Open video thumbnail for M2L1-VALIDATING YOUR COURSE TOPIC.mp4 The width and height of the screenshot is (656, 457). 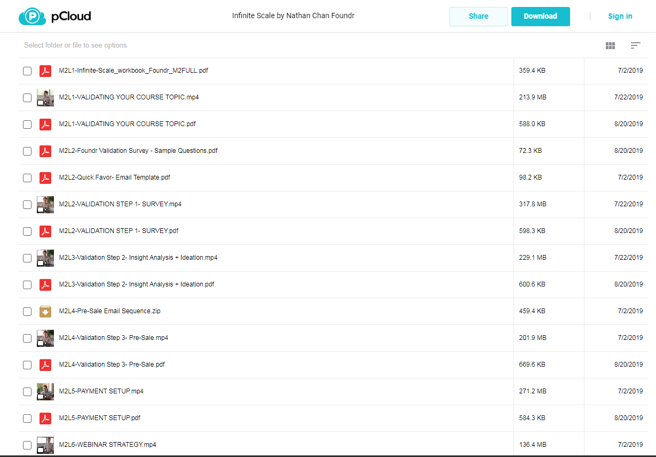click(45, 98)
